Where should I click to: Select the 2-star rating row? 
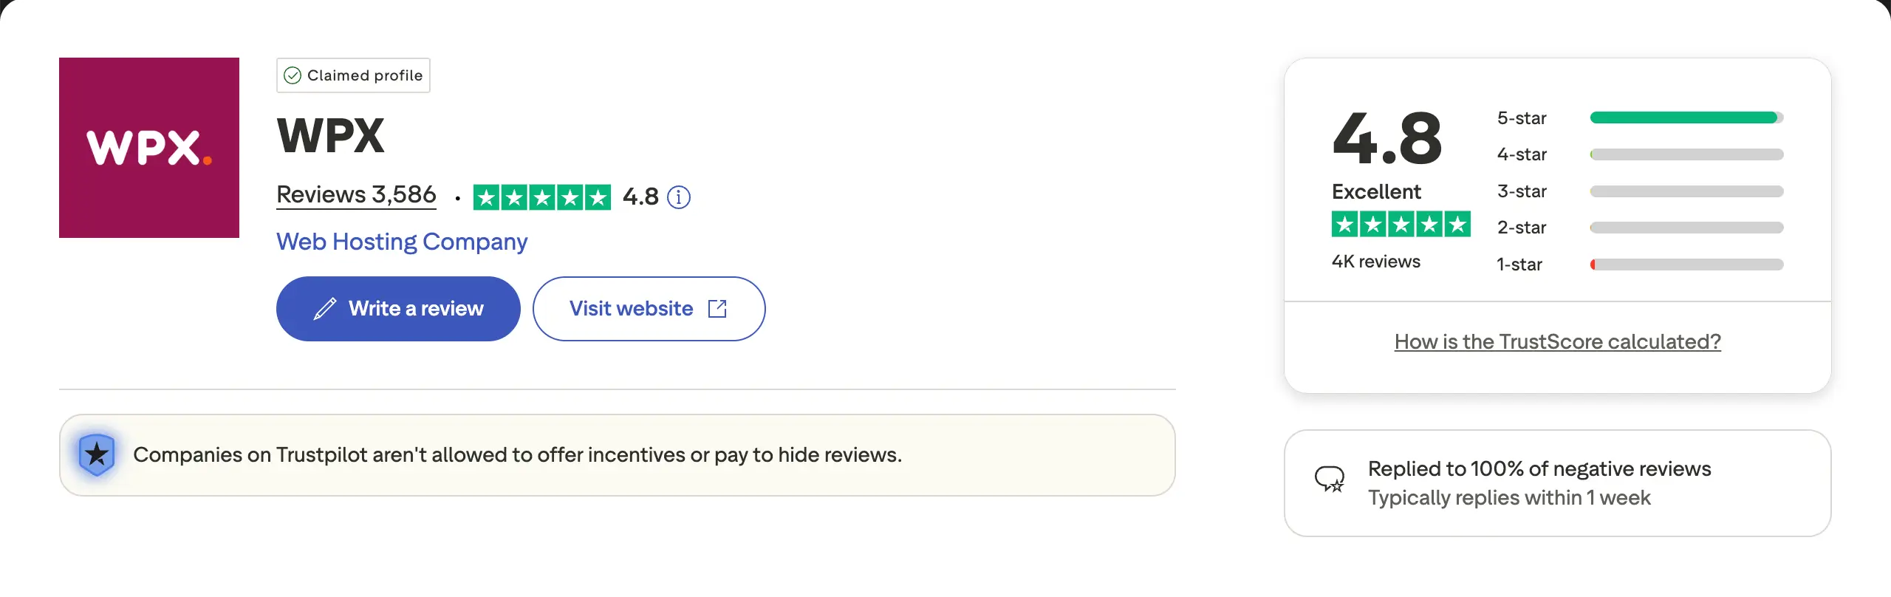coord(1640,228)
